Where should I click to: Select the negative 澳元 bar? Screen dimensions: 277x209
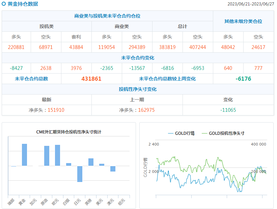tap(113, 169)
